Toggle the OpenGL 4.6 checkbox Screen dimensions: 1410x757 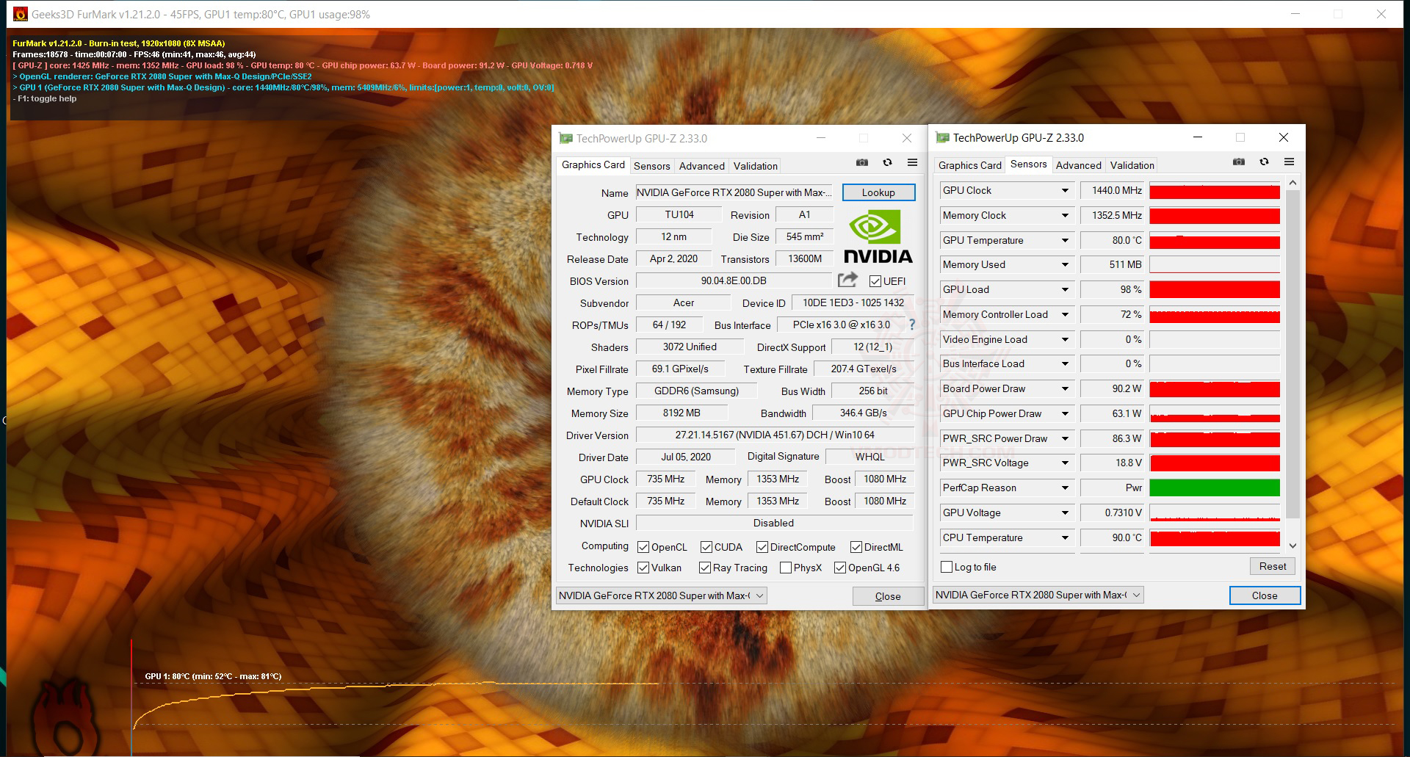[840, 568]
